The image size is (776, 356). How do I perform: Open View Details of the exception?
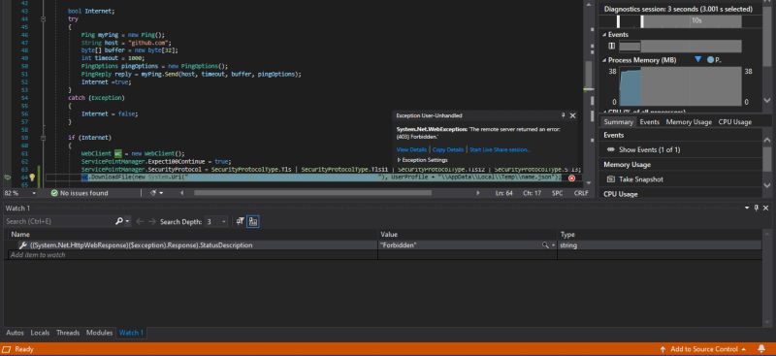411,149
